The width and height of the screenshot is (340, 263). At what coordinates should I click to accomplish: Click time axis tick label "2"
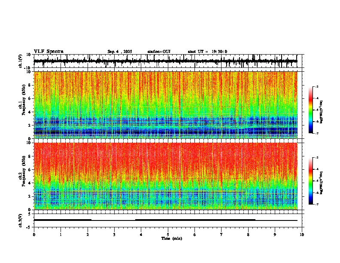[88, 235]
